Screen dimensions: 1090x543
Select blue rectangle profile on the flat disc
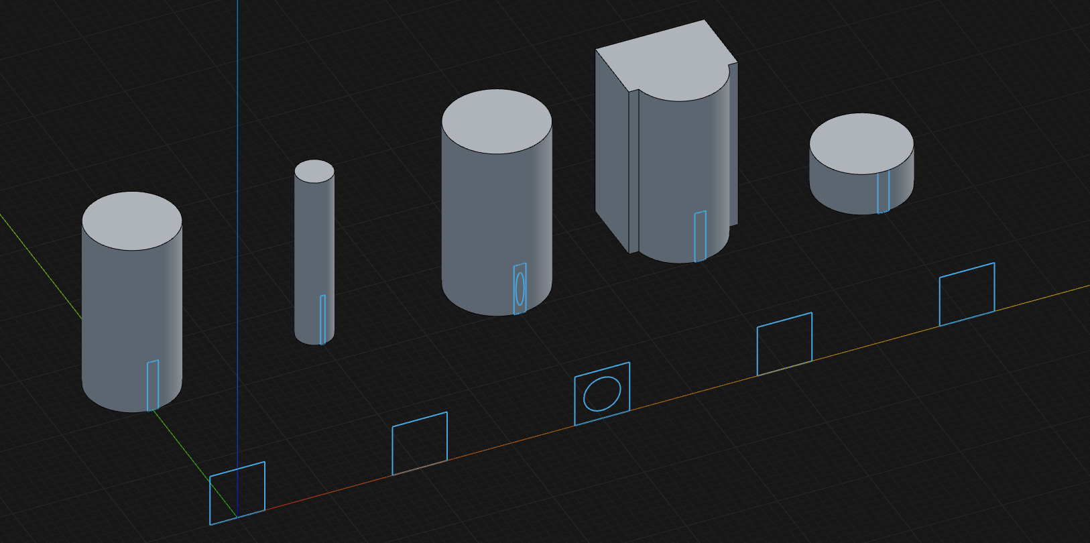pyautogui.click(x=884, y=192)
